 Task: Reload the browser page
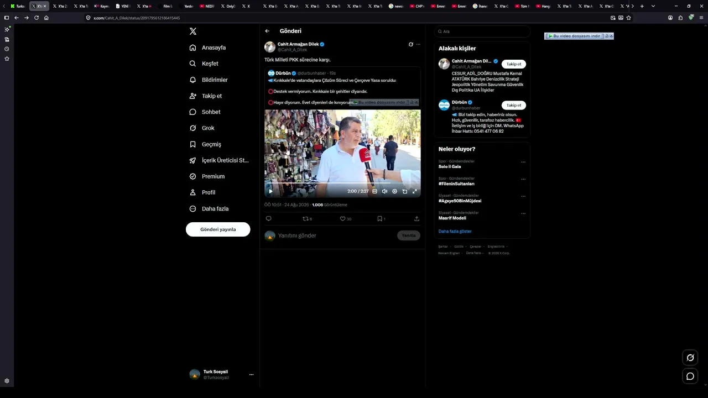[x=37, y=18]
